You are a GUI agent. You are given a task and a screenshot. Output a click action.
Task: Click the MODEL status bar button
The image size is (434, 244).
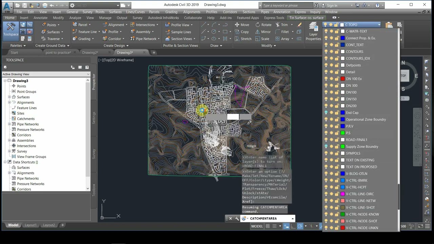coord(257,226)
